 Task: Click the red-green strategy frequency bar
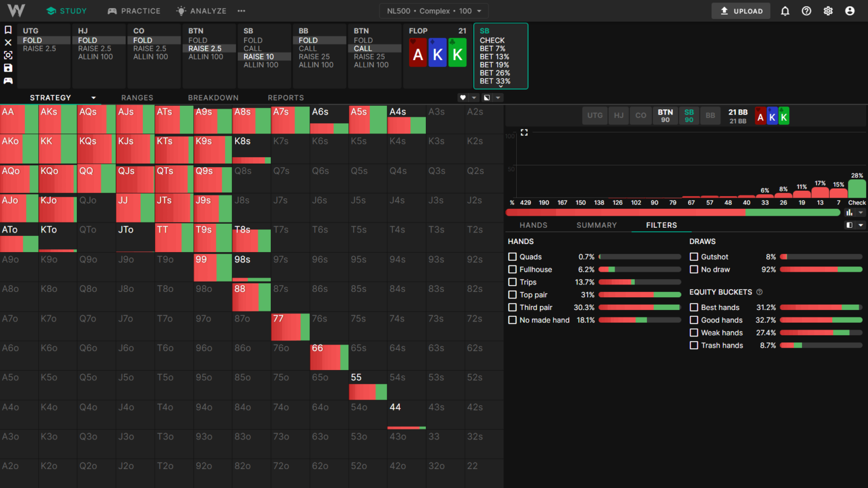click(672, 213)
